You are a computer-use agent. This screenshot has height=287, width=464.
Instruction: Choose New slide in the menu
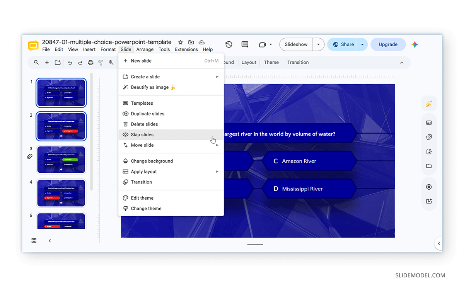click(x=171, y=61)
